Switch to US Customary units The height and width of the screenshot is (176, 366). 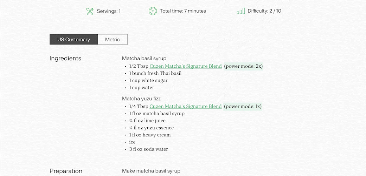pyautogui.click(x=73, y=39)
